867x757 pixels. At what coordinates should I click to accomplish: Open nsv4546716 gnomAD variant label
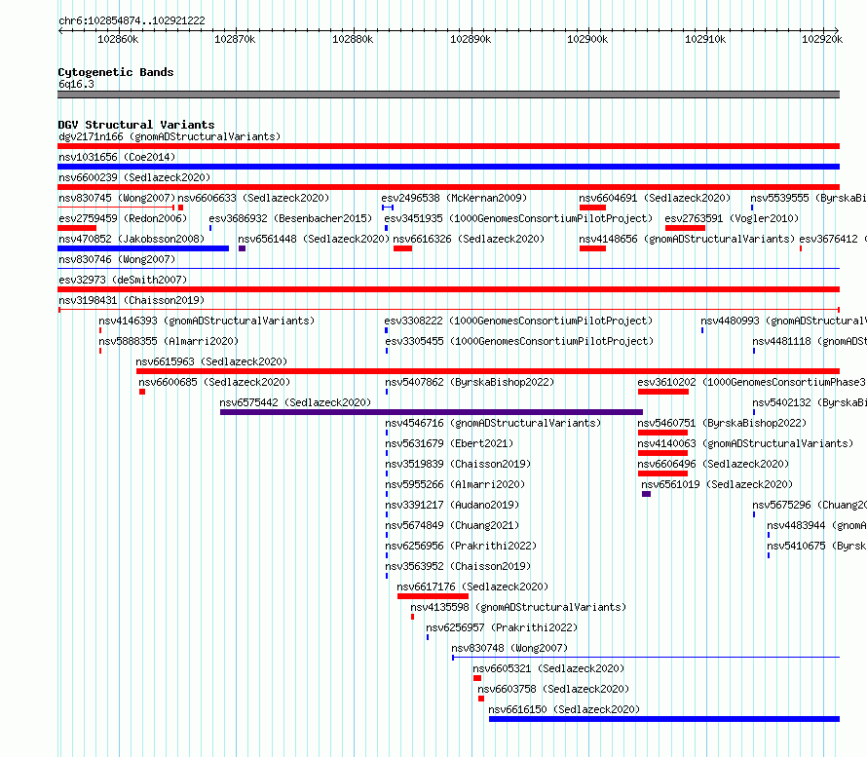pos(493,423)
